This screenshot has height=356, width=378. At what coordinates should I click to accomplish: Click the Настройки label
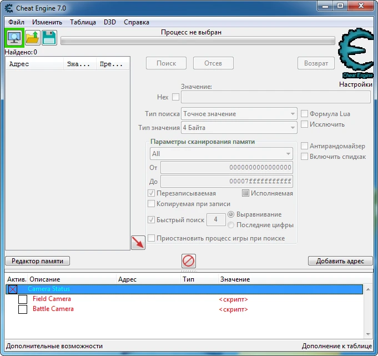pyautogui.click(x=356, y=84)
